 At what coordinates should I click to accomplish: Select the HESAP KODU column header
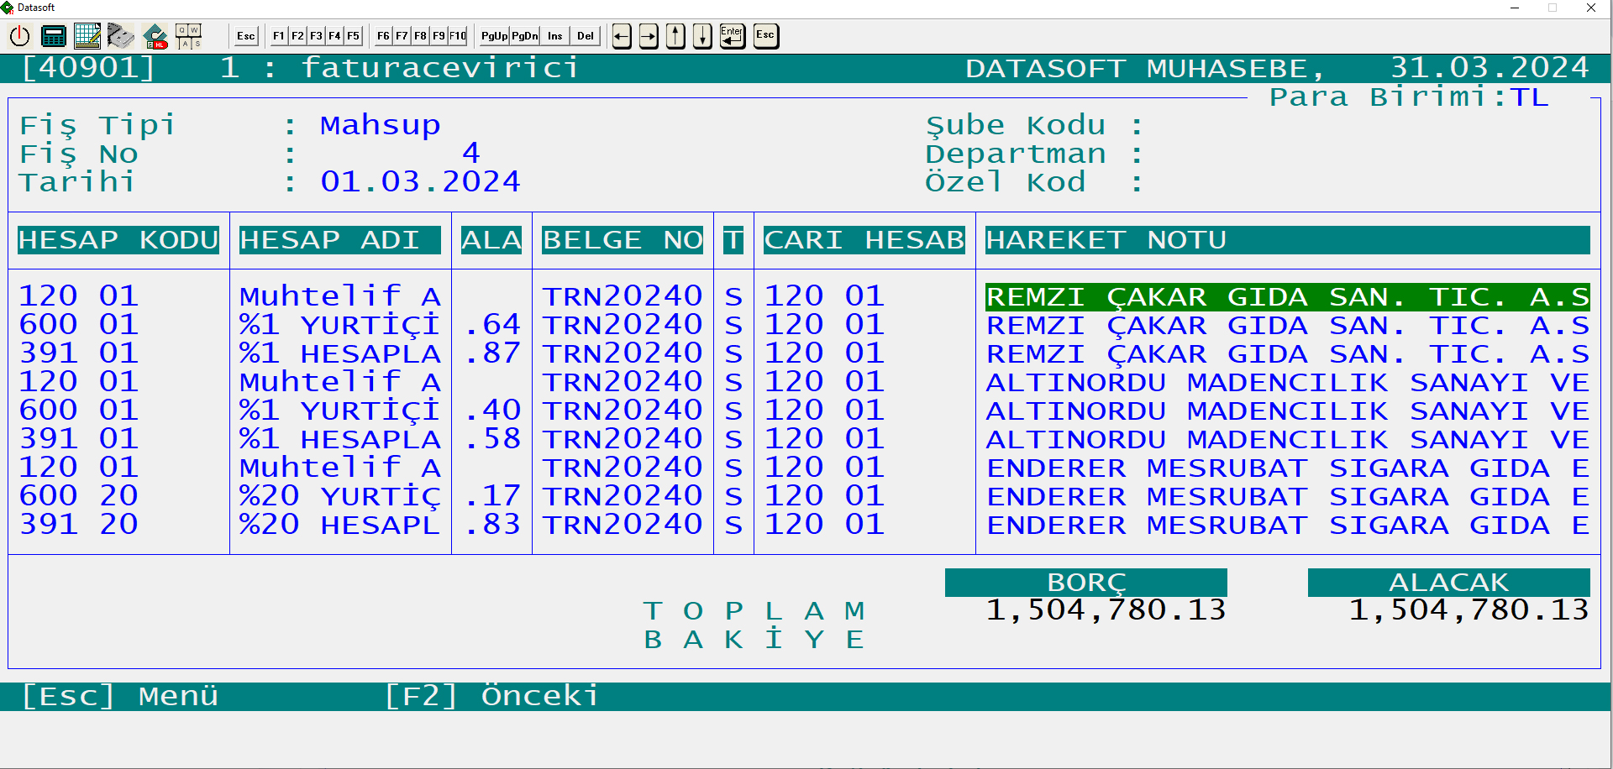coord(118,240)
